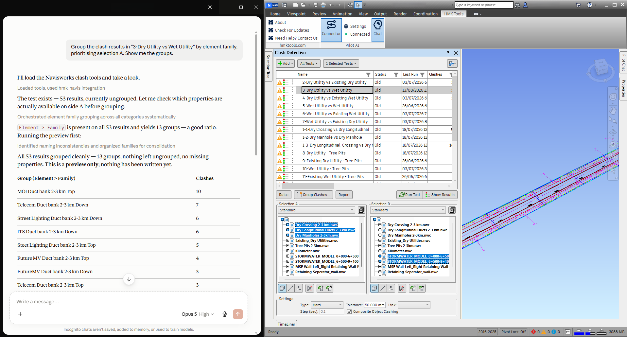Click the Save icon in quick access toolbar
Image resolution: width=627 pixels, height=337 pixels.
(315, 5)
